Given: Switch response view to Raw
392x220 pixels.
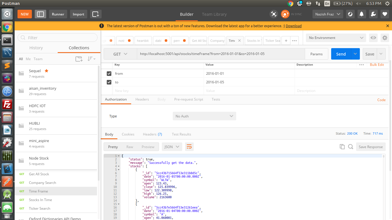Looking at the screenshot, I should (x=130, y=147).
